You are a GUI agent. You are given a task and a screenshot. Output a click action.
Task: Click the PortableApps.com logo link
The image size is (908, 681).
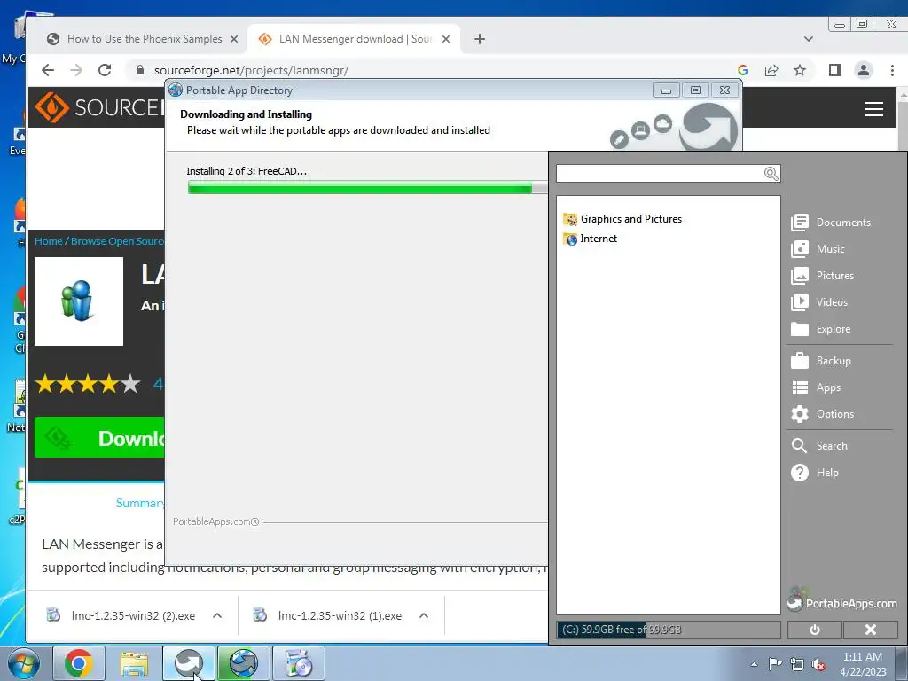point(842,602)
